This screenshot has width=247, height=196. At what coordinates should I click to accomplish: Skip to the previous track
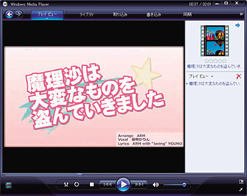click(x=107, y=185)
